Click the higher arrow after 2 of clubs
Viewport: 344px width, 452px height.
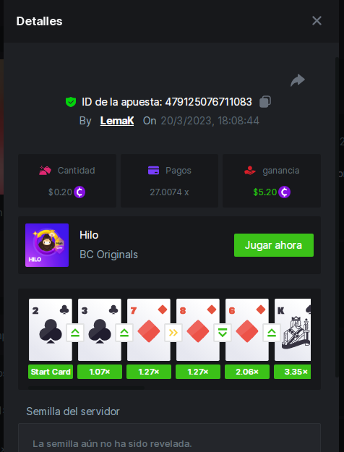point(75,333)
